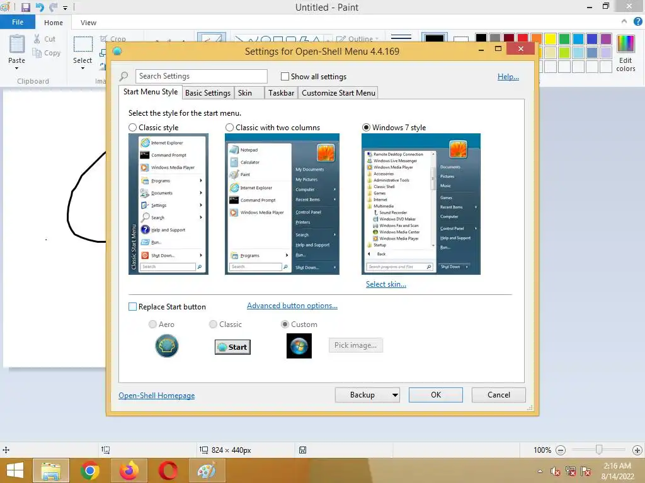Screen dimensions: 645x483
Task: Click the Select rectangle tool in Paint
Action: [x=83, y=45]
